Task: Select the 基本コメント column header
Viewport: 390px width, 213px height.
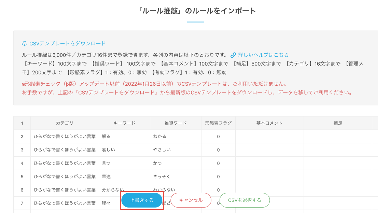Action: pos(269,123)
